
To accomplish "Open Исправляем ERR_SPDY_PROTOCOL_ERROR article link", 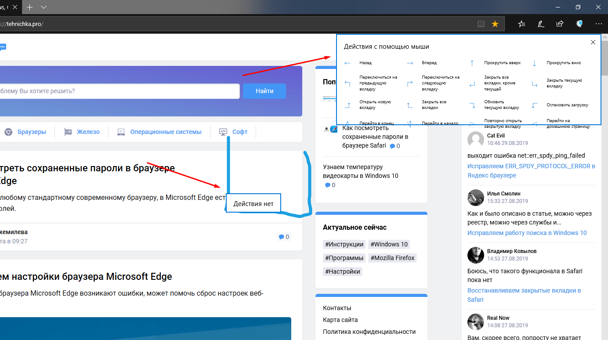I will 531,171.
